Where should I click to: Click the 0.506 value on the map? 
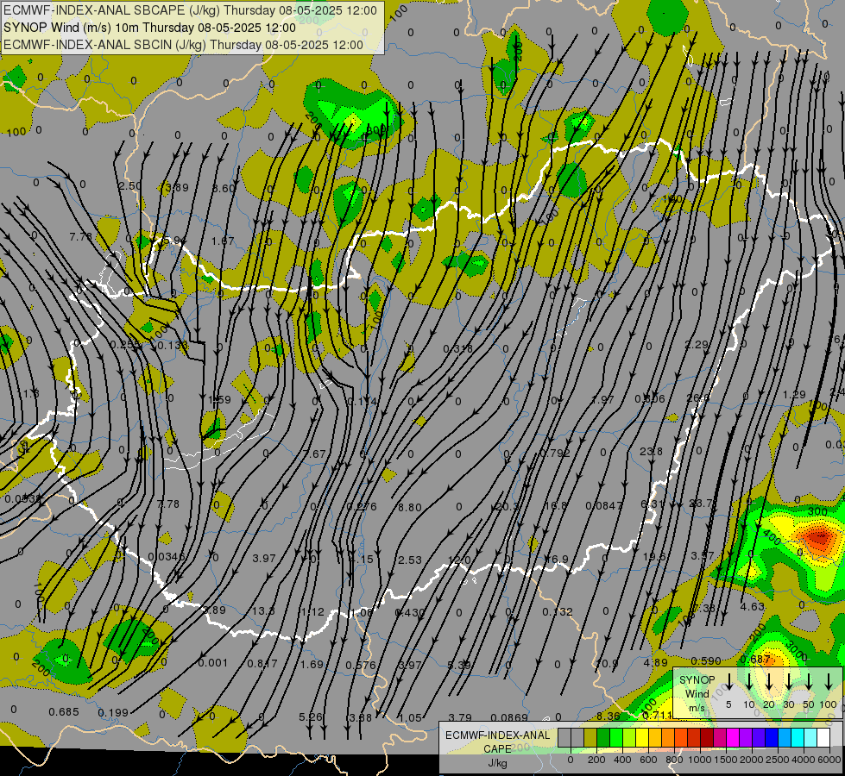649,399
